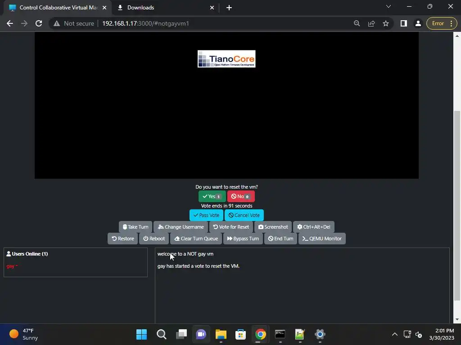This screenshot has width=461, height=345.
Task: Vote No on resetting the VM
Action: 241,196
